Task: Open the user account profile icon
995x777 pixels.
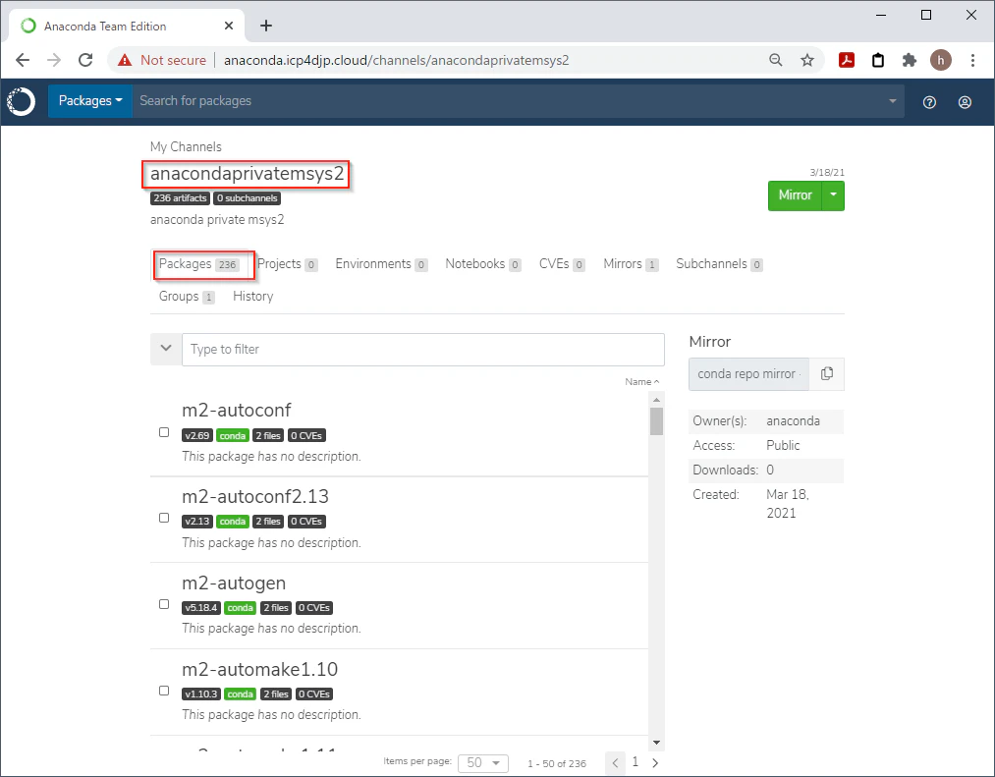Action: [965, 102]
